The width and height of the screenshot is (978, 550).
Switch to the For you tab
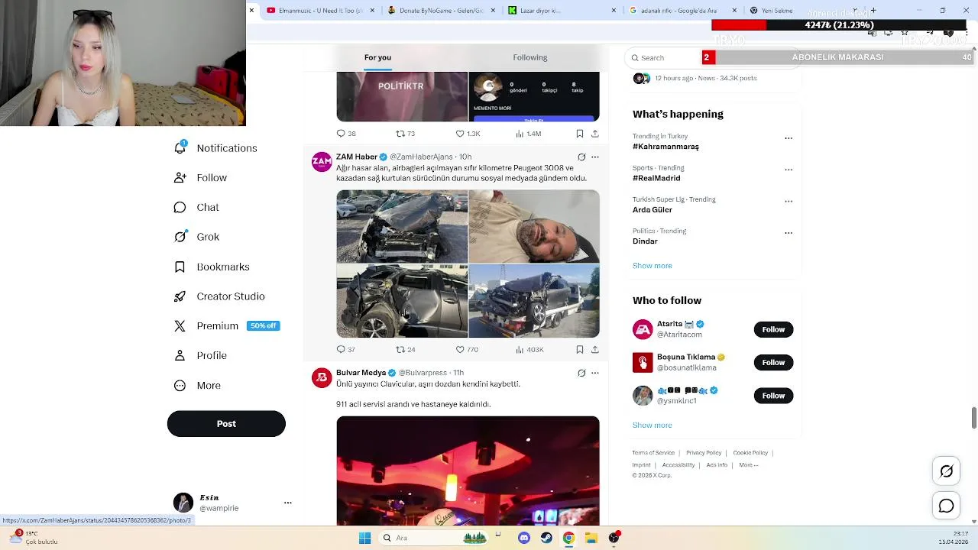[x=377, y=57]
